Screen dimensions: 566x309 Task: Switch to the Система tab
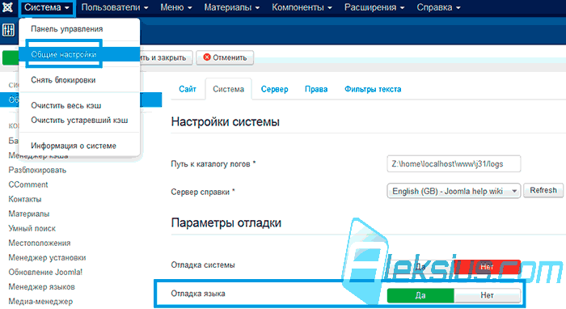(x=229, y=89)
